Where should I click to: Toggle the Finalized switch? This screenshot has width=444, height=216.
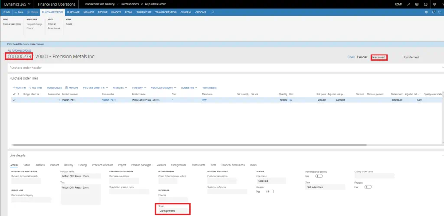(x=368, y=187)
